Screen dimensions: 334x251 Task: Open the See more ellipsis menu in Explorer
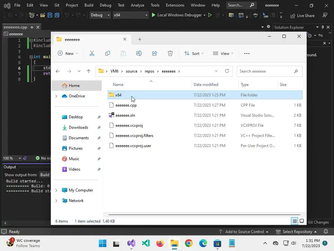click(x=247, y=53)
